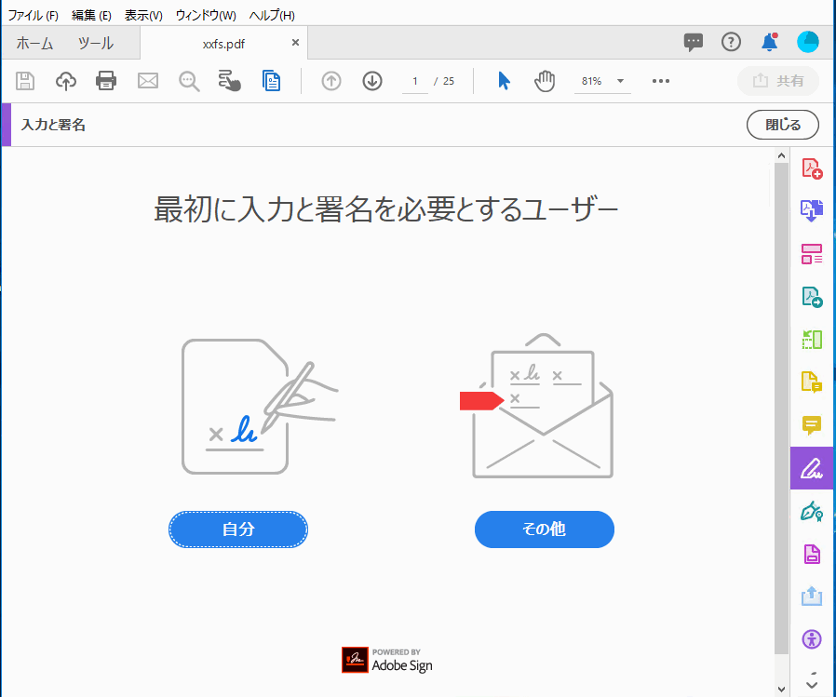The height and width of the screenshot is (697, 836).
Task: Close Fill & Sign with 閉じる
Action: tap(782, 124)
